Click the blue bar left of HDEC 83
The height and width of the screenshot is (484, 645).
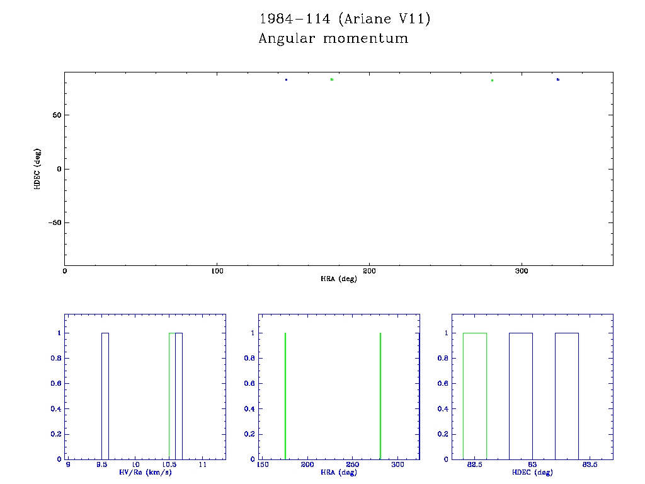521,396
